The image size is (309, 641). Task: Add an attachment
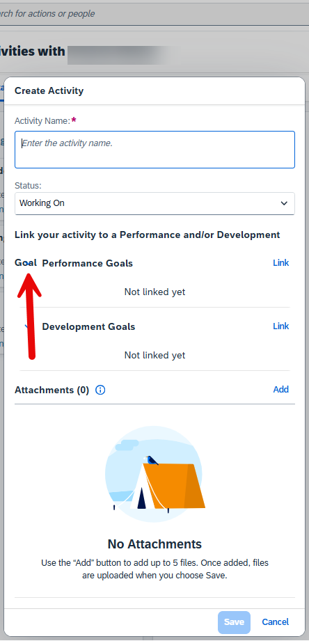tap(280, 390)
